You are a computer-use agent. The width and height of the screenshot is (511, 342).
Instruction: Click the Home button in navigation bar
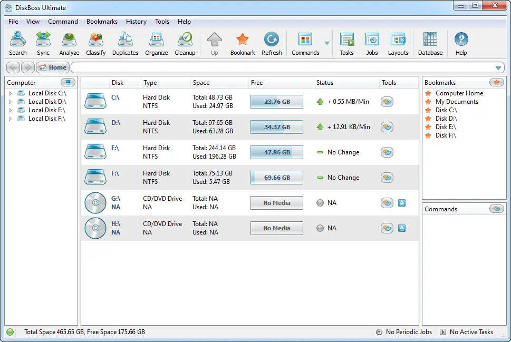tap(53, 67)
